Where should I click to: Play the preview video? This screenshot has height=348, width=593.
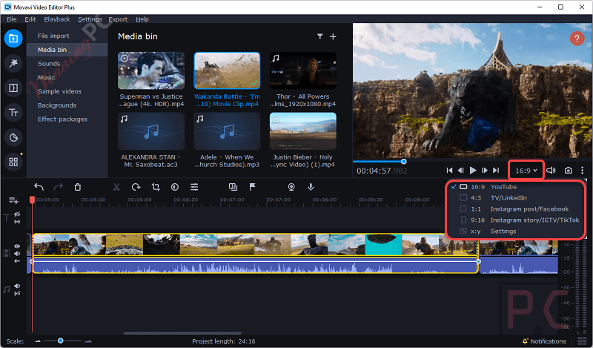pyautogui.click(x=473, y=171)
